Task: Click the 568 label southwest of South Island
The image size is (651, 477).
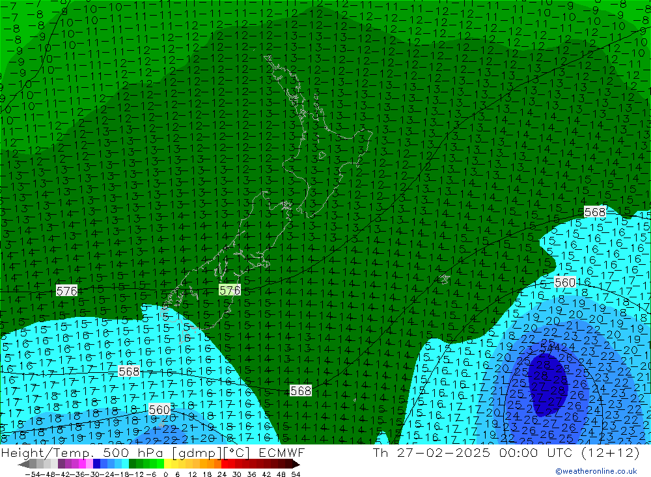Action: pos(129,371)
